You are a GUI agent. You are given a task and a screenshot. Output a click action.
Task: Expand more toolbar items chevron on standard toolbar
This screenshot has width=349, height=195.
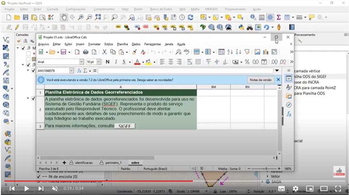pos(292,52)
